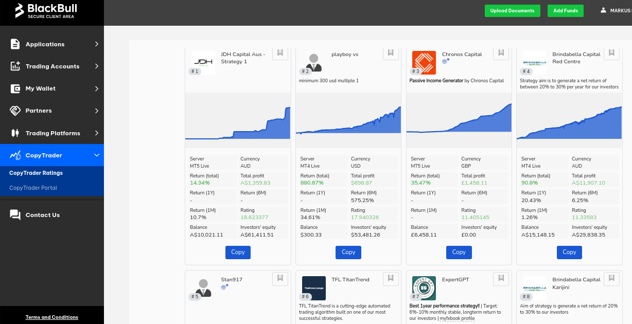Click the Upload Documents button
Viewport: 632px width, 324px height.
(512, 10)
